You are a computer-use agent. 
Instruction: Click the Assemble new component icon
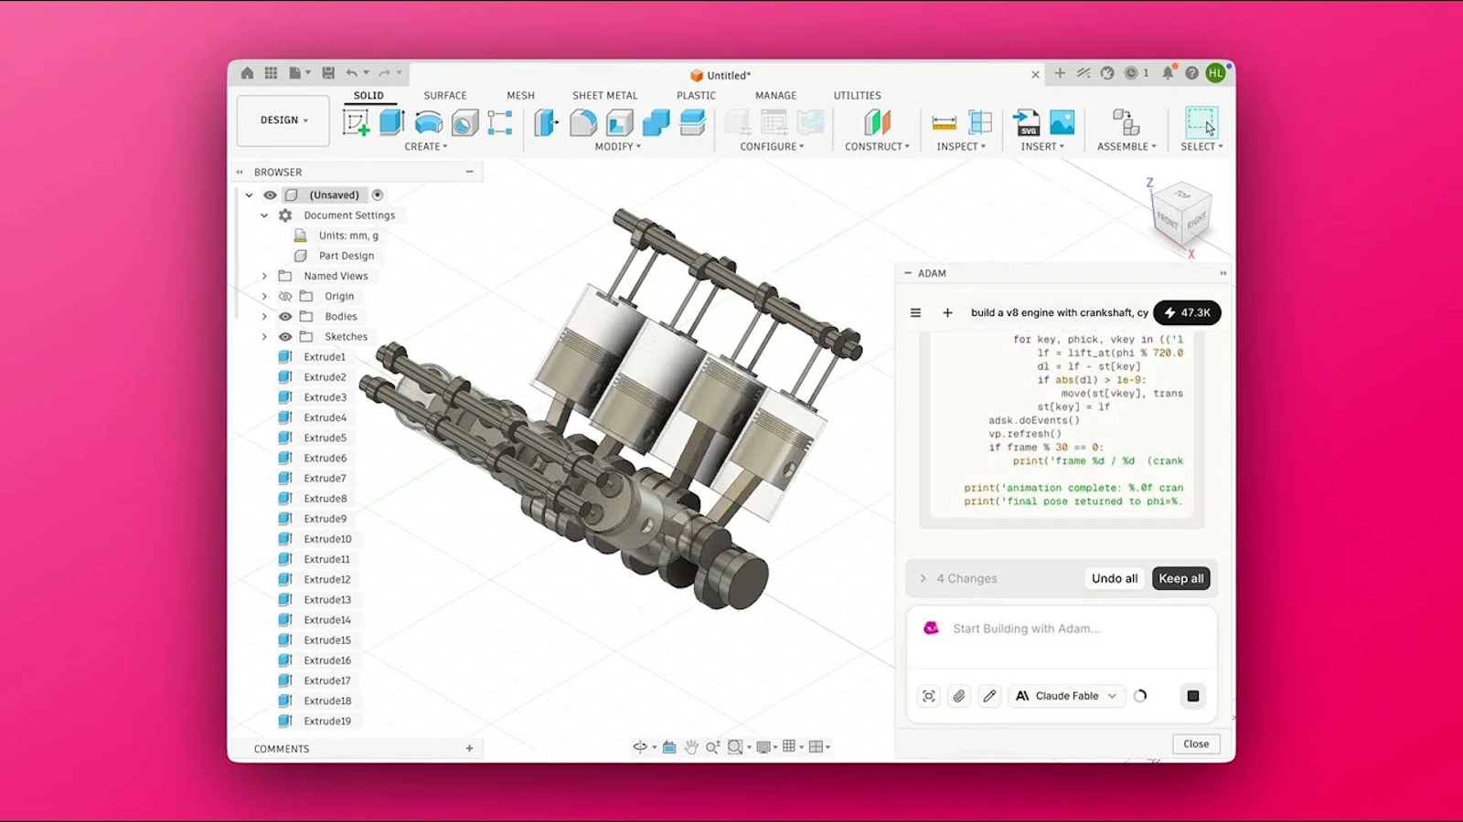(x=1126, y=122)
